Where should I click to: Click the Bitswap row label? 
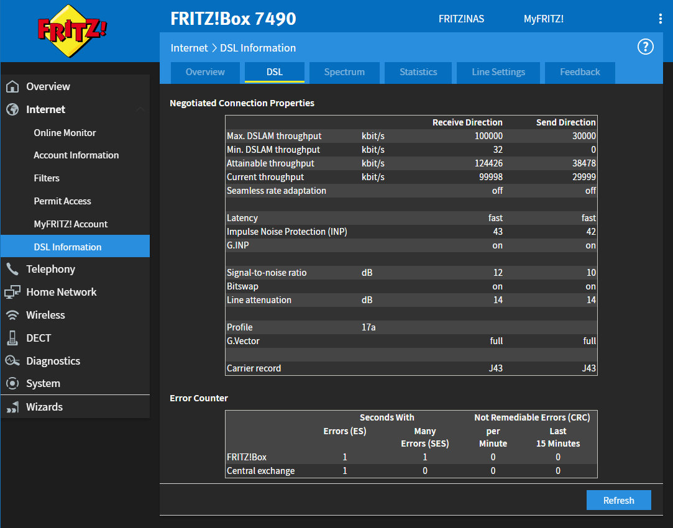pyautogui.click(x=242, y=286)
